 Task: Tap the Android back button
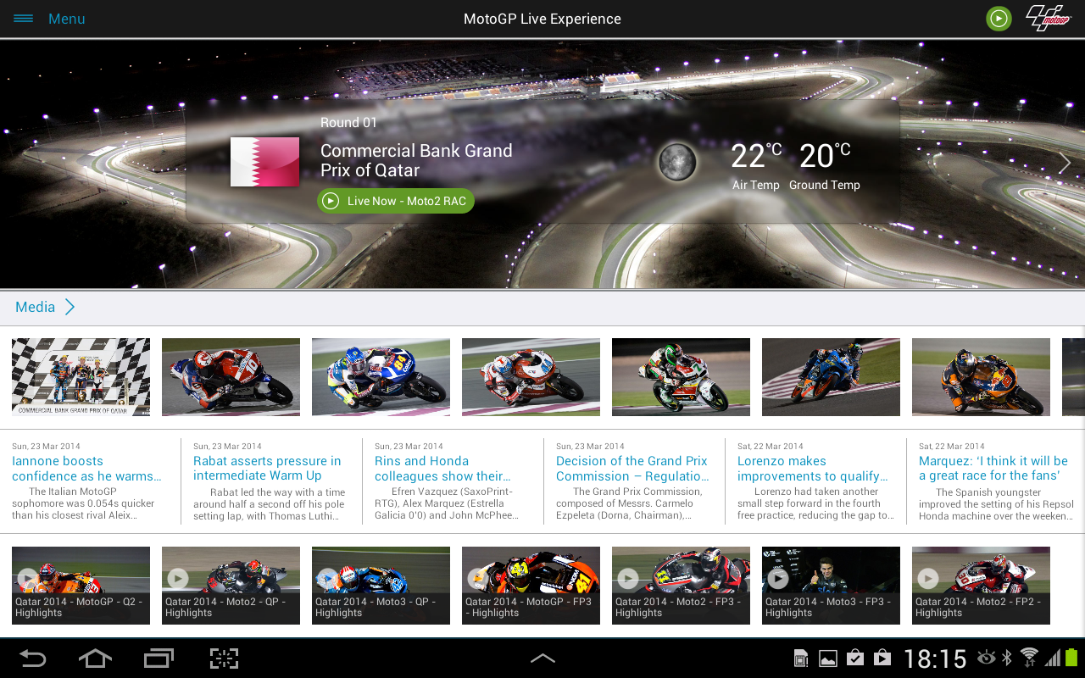pos(33,659)
